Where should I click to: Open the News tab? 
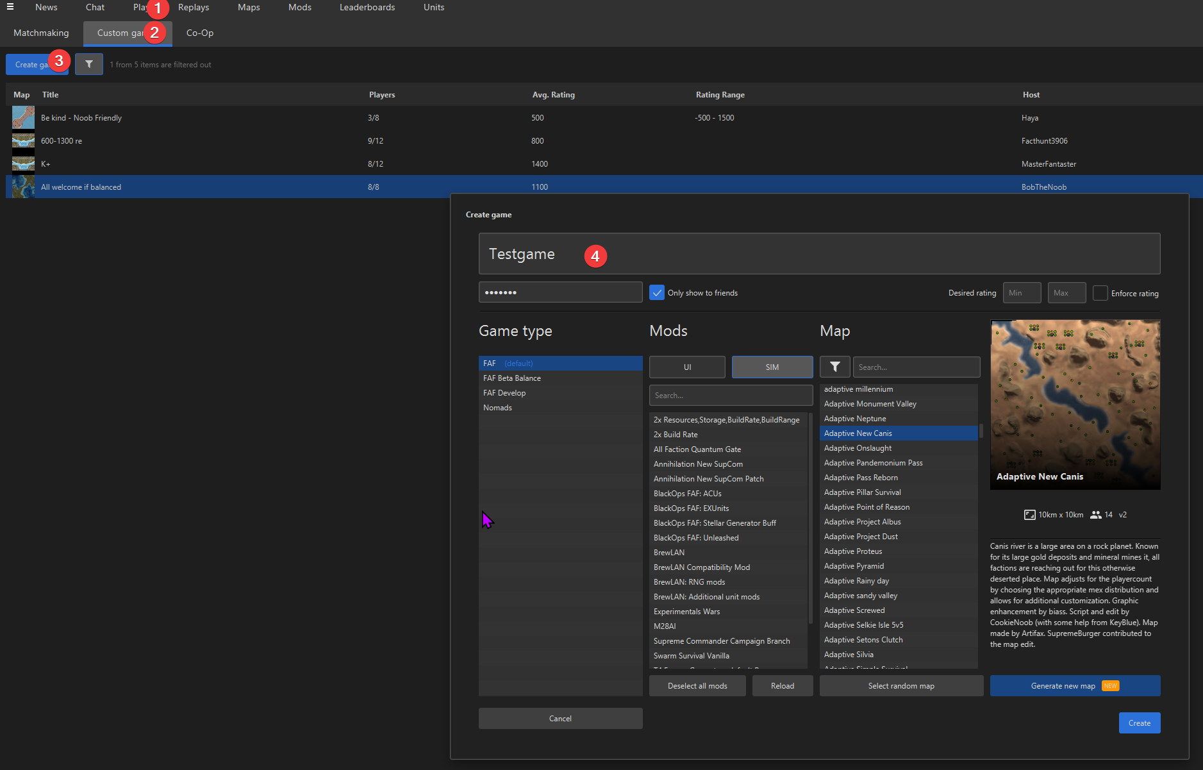tap(46, 7)
